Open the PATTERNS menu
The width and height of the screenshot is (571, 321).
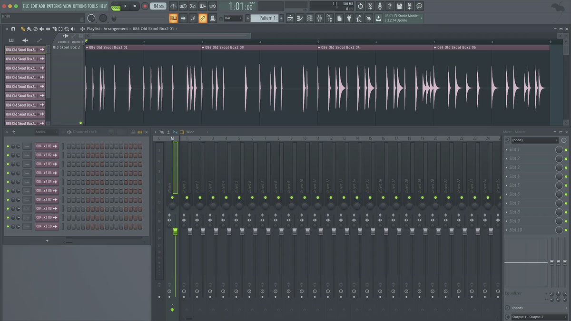coord(54,6)
